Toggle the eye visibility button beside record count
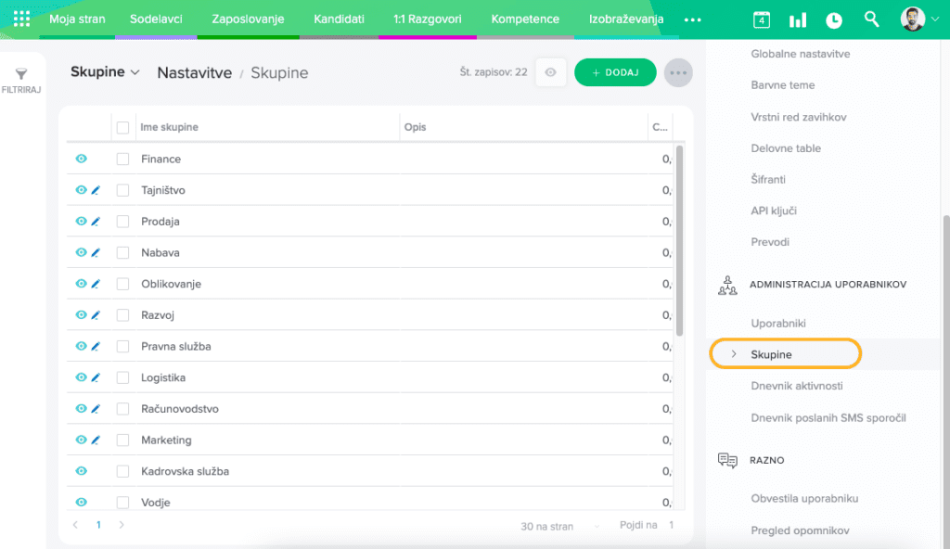The width and height of the screenshot is (950, 549). coord(551,72)
